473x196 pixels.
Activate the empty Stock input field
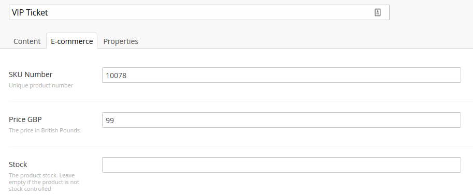(281, 165)
